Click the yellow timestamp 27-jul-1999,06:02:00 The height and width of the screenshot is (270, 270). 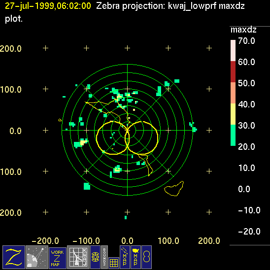[48, 6]
